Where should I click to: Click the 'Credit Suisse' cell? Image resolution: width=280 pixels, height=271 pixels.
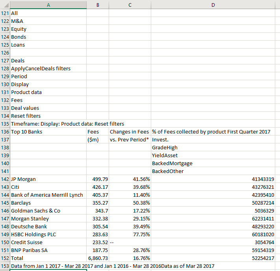[48, 242]
